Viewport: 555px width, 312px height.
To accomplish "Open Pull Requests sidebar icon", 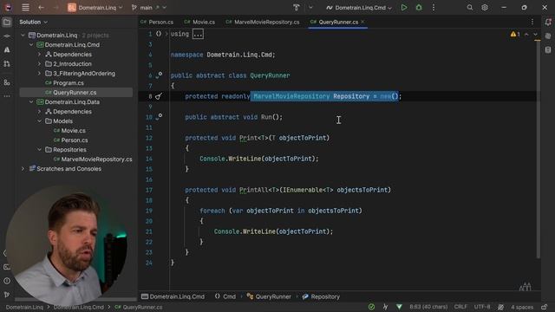I will pos(7,63).
